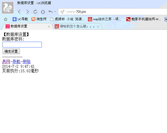Open the wap站长之家 bookmark
167x133 pixels.
[104, 19]
